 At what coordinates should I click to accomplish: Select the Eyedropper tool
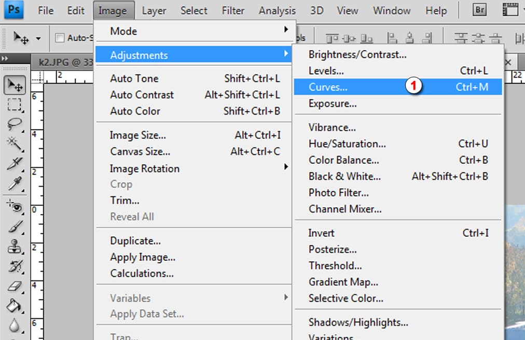pos(15,183)
